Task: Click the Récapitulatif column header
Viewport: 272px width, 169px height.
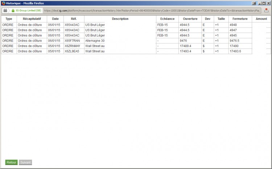Action: 32,19
